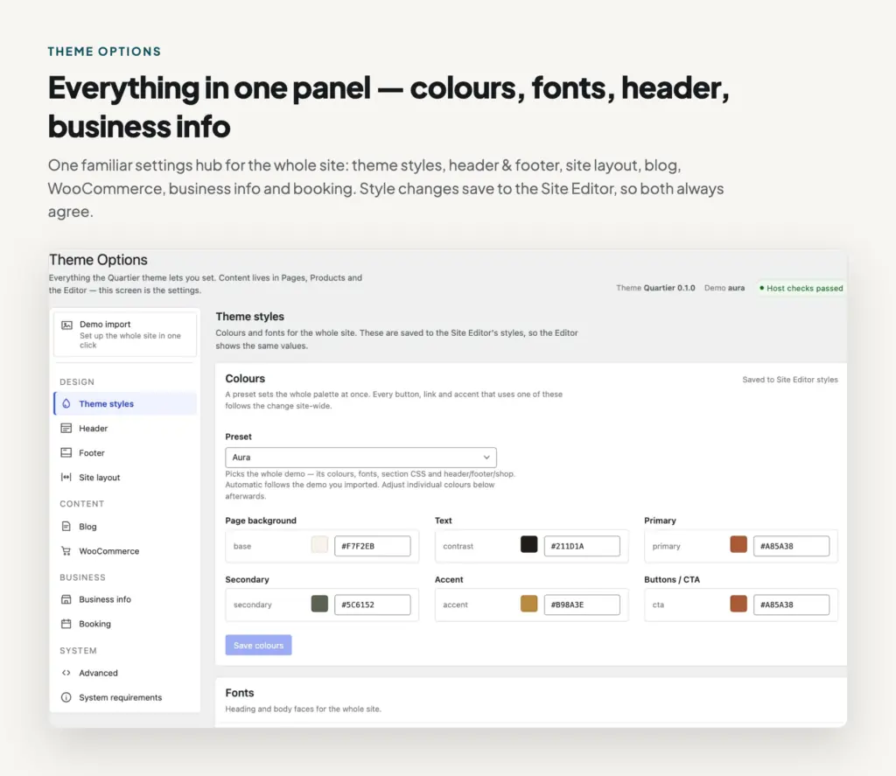
Task: Click the Advanced code brackets icon
Action: coord(66,673)
